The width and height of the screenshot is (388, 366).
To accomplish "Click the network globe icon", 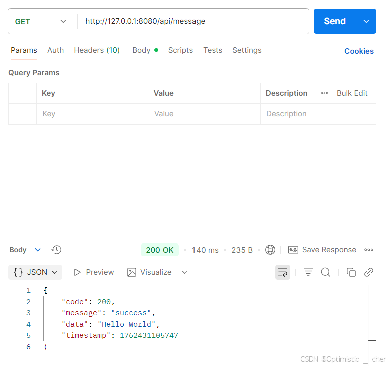I will tap(270, 250).
